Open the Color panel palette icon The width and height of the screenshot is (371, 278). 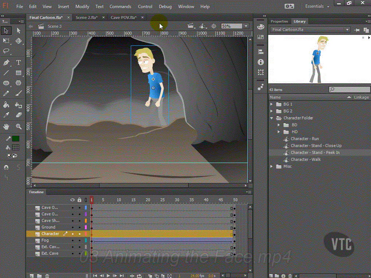point(261,27)
